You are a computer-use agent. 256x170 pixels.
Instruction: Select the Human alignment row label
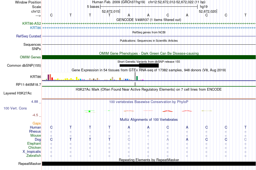tap(35, 127)
